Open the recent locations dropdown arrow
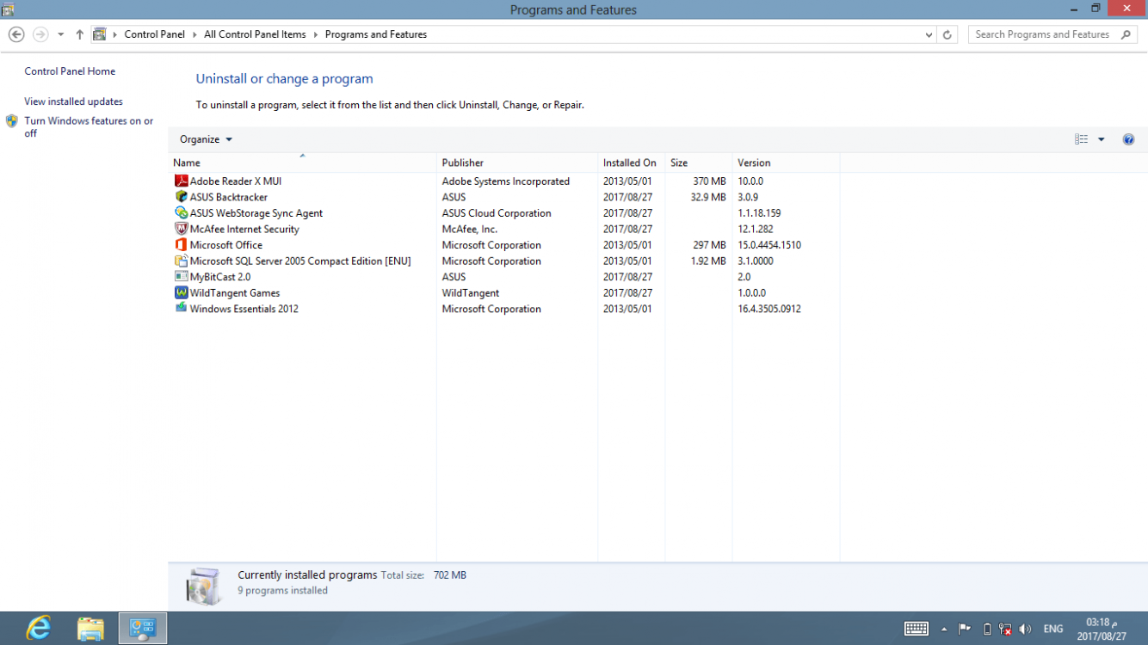 coord(60,34)
